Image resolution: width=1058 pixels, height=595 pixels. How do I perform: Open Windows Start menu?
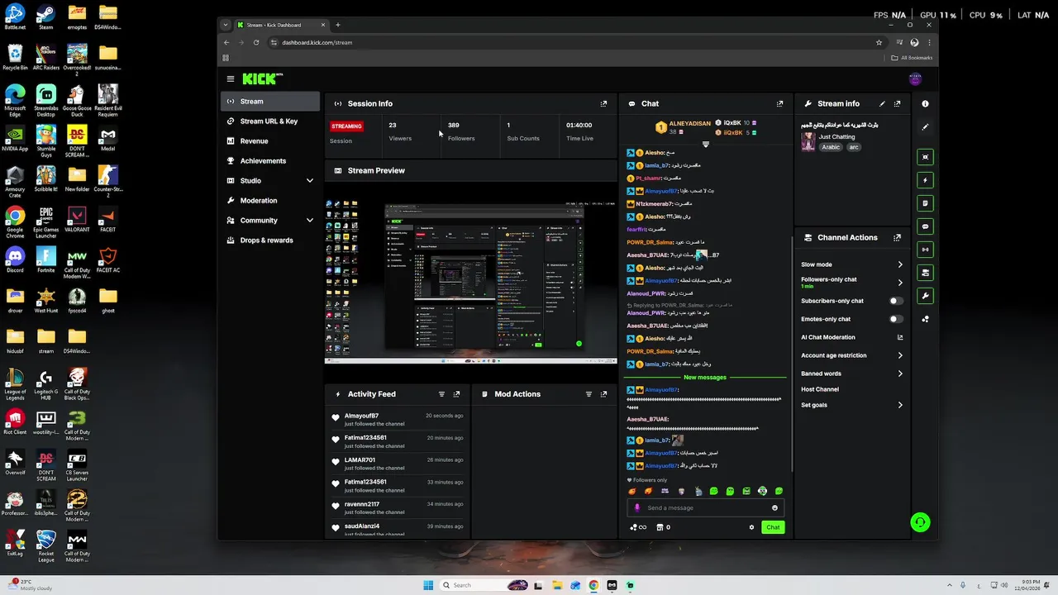(x=428, y=585)
